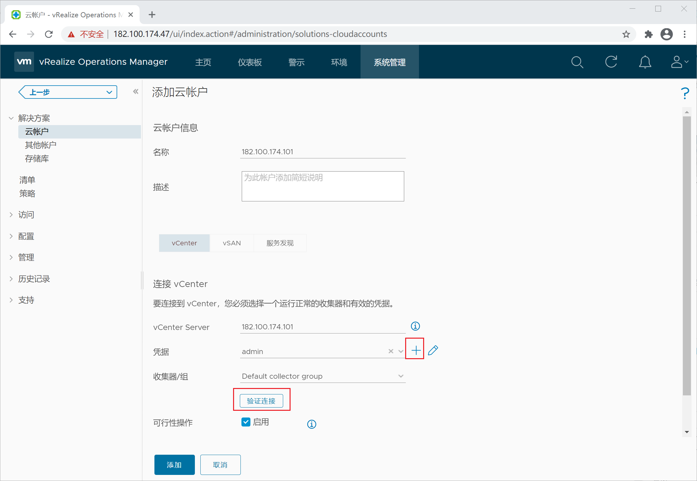Toggle the 启用 actionability checkbox
The height and width of the screenshot is (481, 697).
pyautogui.click(x=246, y=422)
